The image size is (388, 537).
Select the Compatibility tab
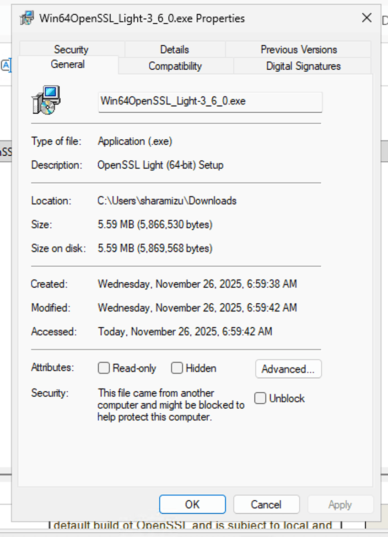[x=175, y=66]
